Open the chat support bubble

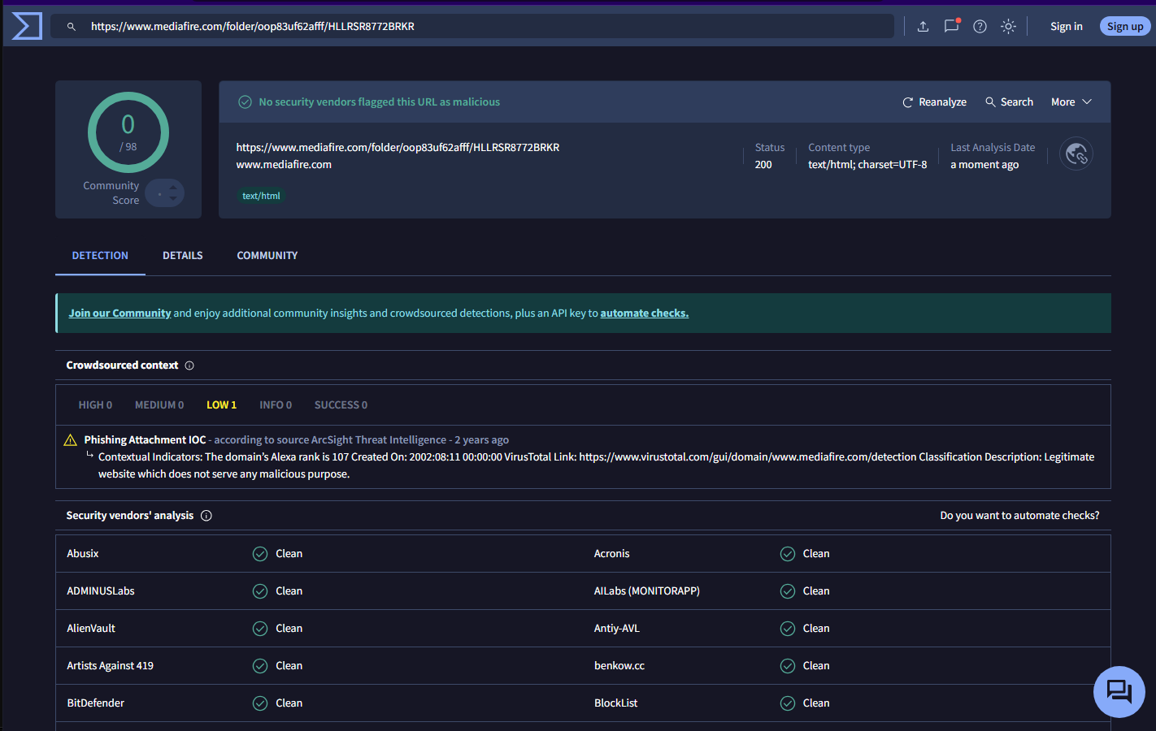point(1119,692)
